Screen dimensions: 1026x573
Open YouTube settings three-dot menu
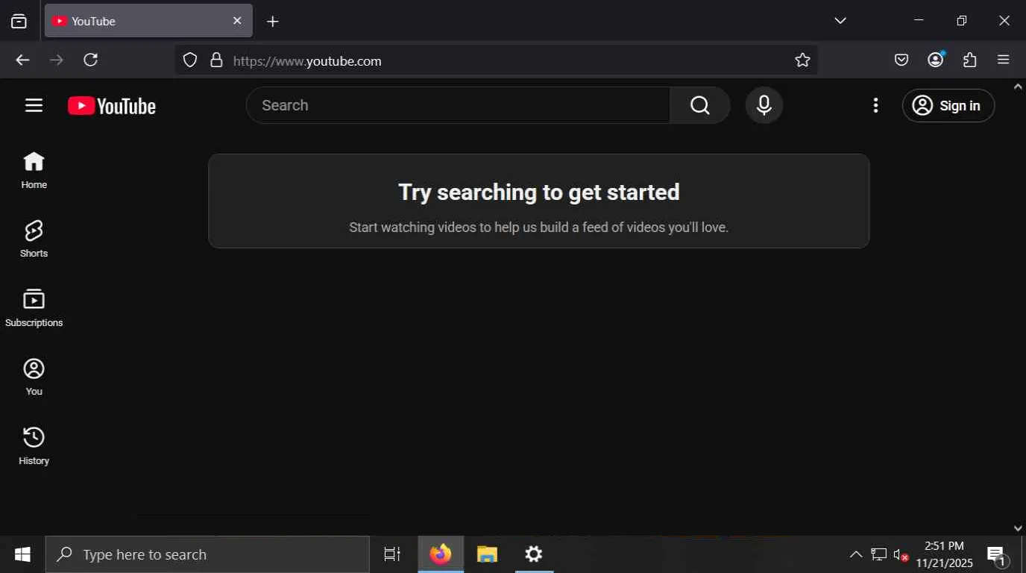875,105
